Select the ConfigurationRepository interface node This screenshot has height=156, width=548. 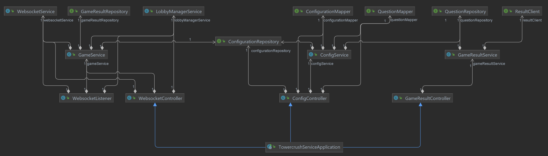[248, 41]
